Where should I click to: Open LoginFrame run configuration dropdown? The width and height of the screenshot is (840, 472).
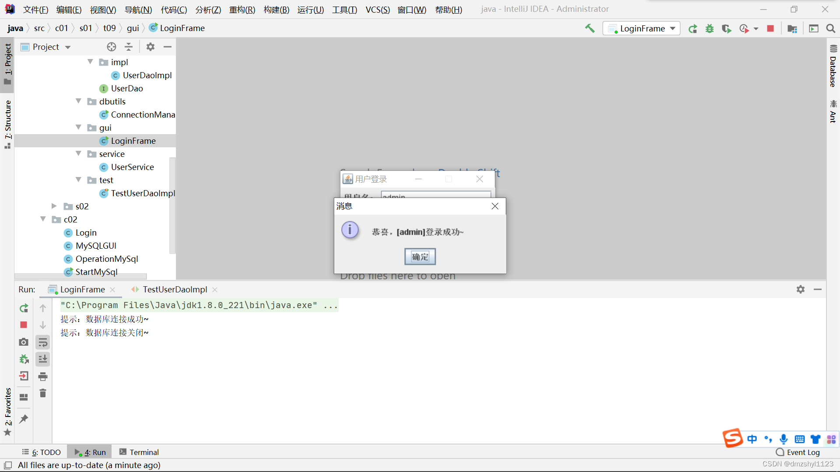pyautogui.click(x=642, y=28)
